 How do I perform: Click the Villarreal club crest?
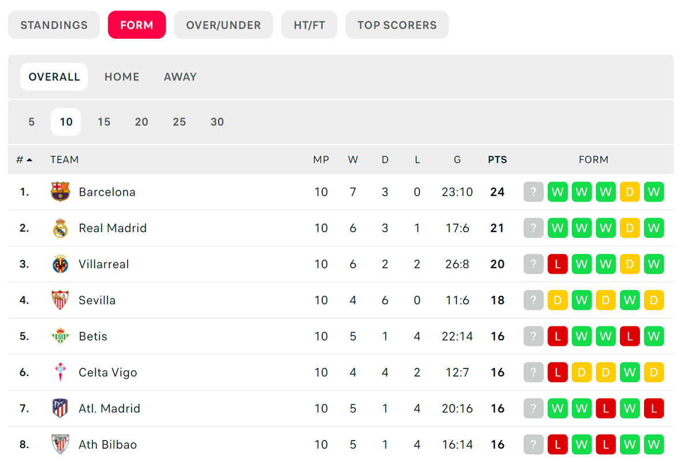click(x=60, y=264)
